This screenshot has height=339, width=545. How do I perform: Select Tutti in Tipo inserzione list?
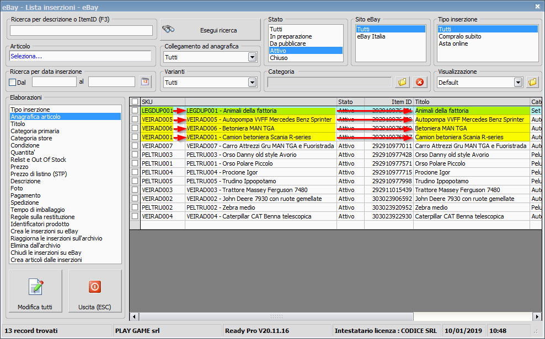pyautogui.click(x=488, y=29)
